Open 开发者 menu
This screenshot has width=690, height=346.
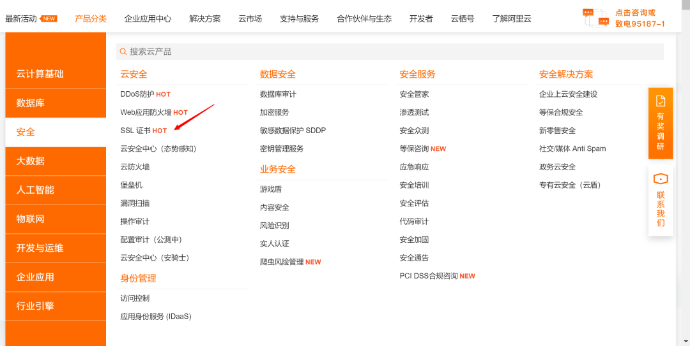421,19
